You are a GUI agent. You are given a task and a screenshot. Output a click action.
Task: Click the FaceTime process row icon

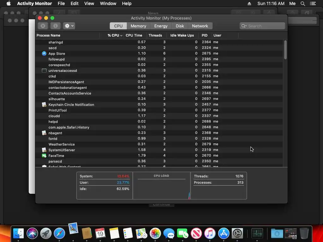click(44, 156)
